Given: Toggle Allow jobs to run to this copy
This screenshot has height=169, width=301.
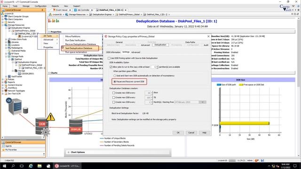Looking at the screenshot, I should click(111, 67).
